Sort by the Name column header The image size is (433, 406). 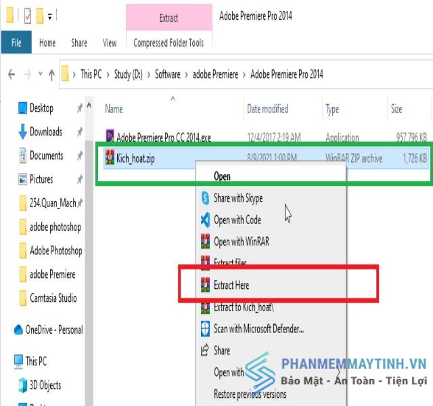(114, 109)
